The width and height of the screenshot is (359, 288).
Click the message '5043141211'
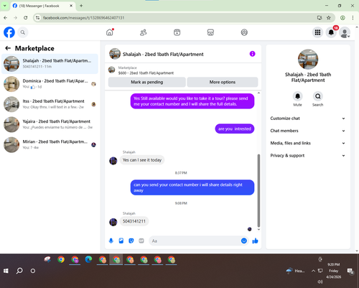(134, 221)
